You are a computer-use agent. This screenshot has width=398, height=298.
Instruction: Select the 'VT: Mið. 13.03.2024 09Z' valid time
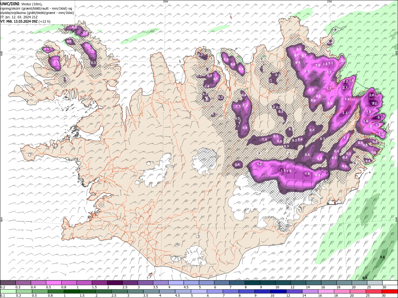[19, 21]
